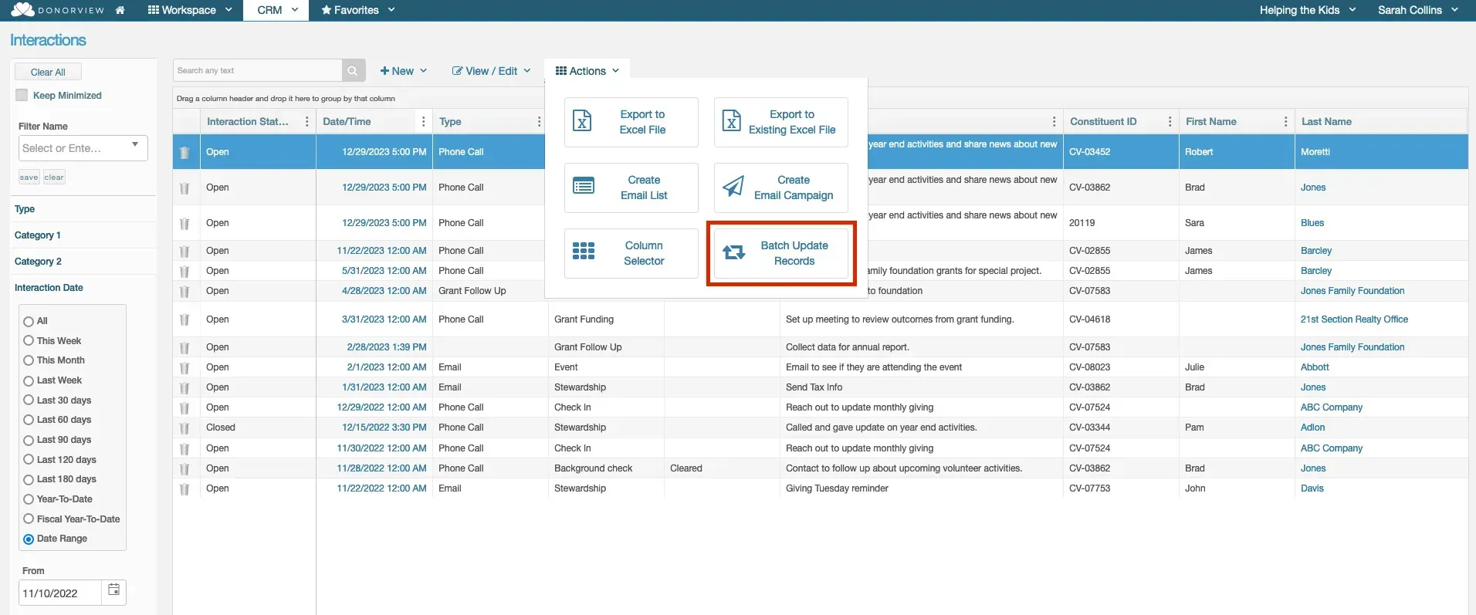The height and width of the screenshot is (615, 1476).
Task: Click trash icon for 2/28/2023 row
Action: [184, 347]
